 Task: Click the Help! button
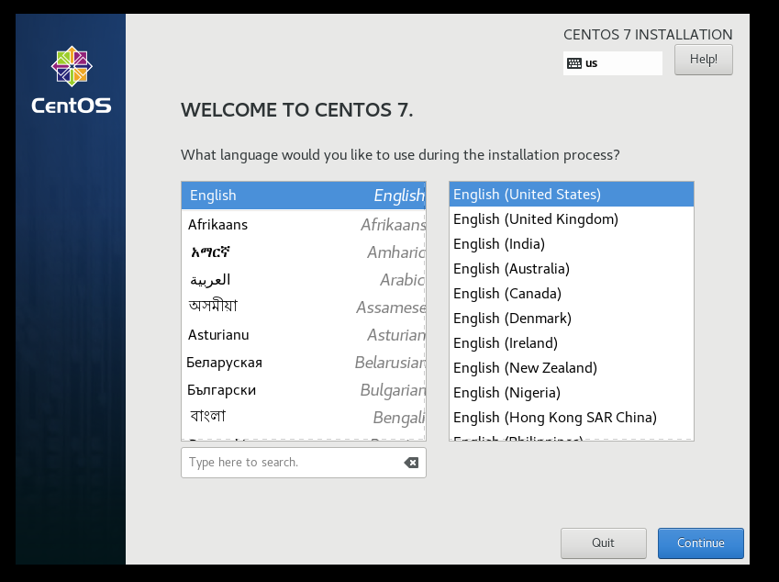point(704,60)
